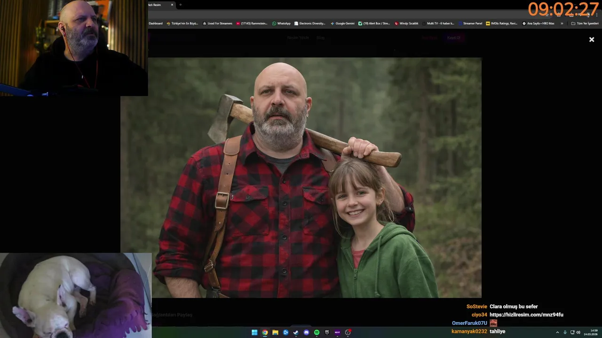
Task: Open the Türkiye'nin En Büyü... bookmark
Action: [x=182, y=23]
